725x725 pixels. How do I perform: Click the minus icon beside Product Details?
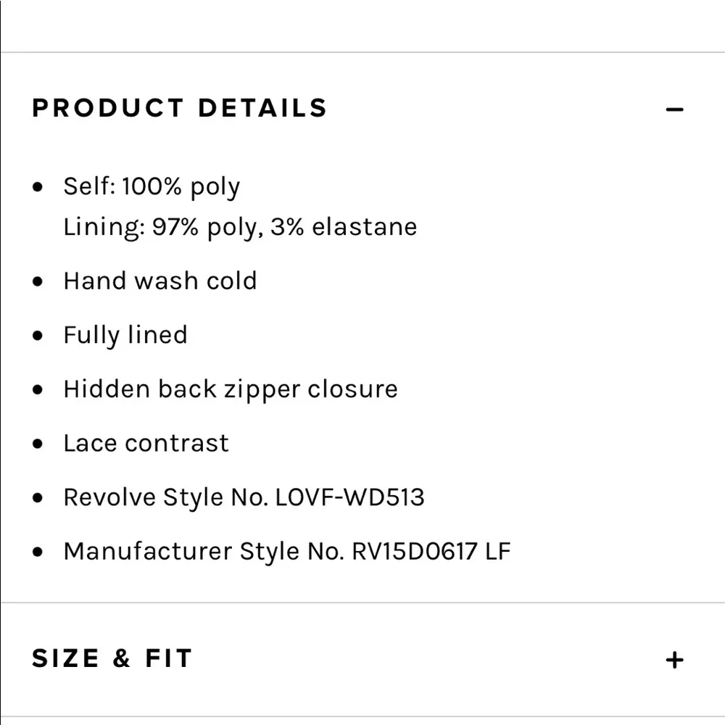click(676, 109)
